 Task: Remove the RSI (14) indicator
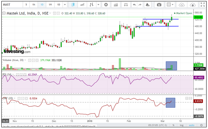[25, 74]
